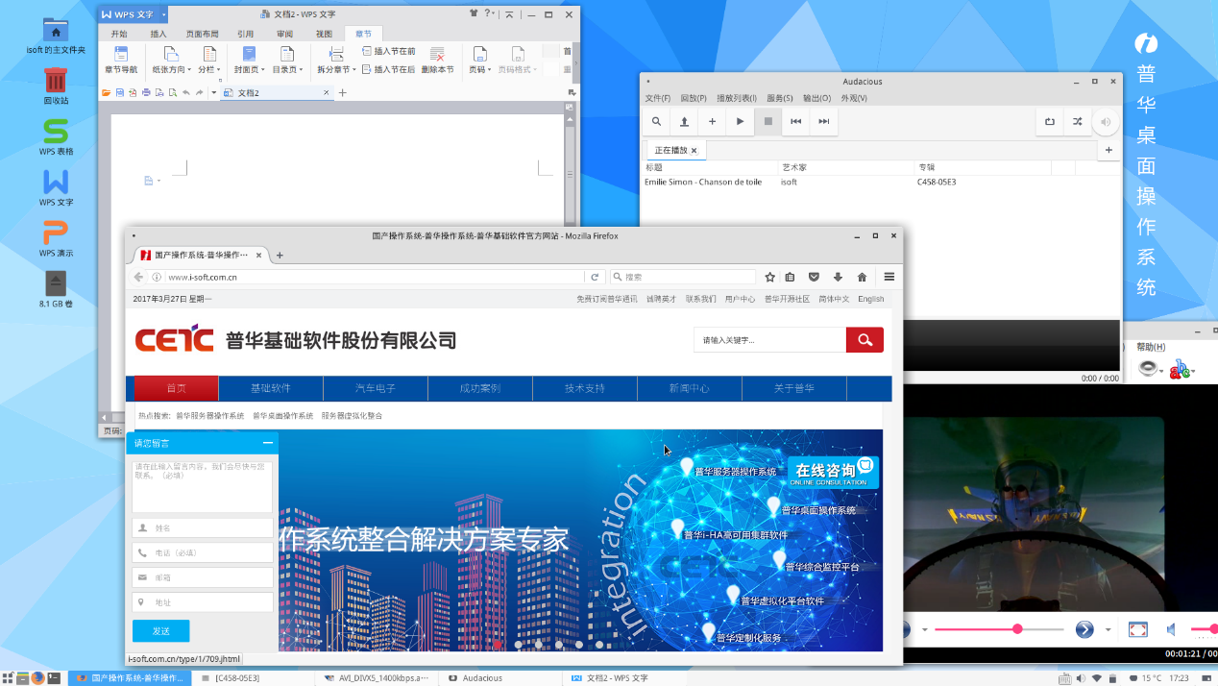Open 目录页 contents page dropdown
Screen dimensions: 1218x686
tap(287, 60)
